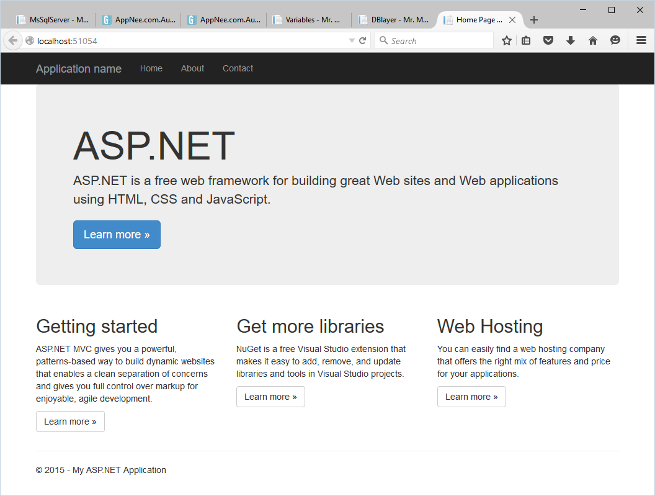The width and height of the screenshot is (655, 496).
Task: Click Learn more under Web Hosting
Action: point(471,397)
